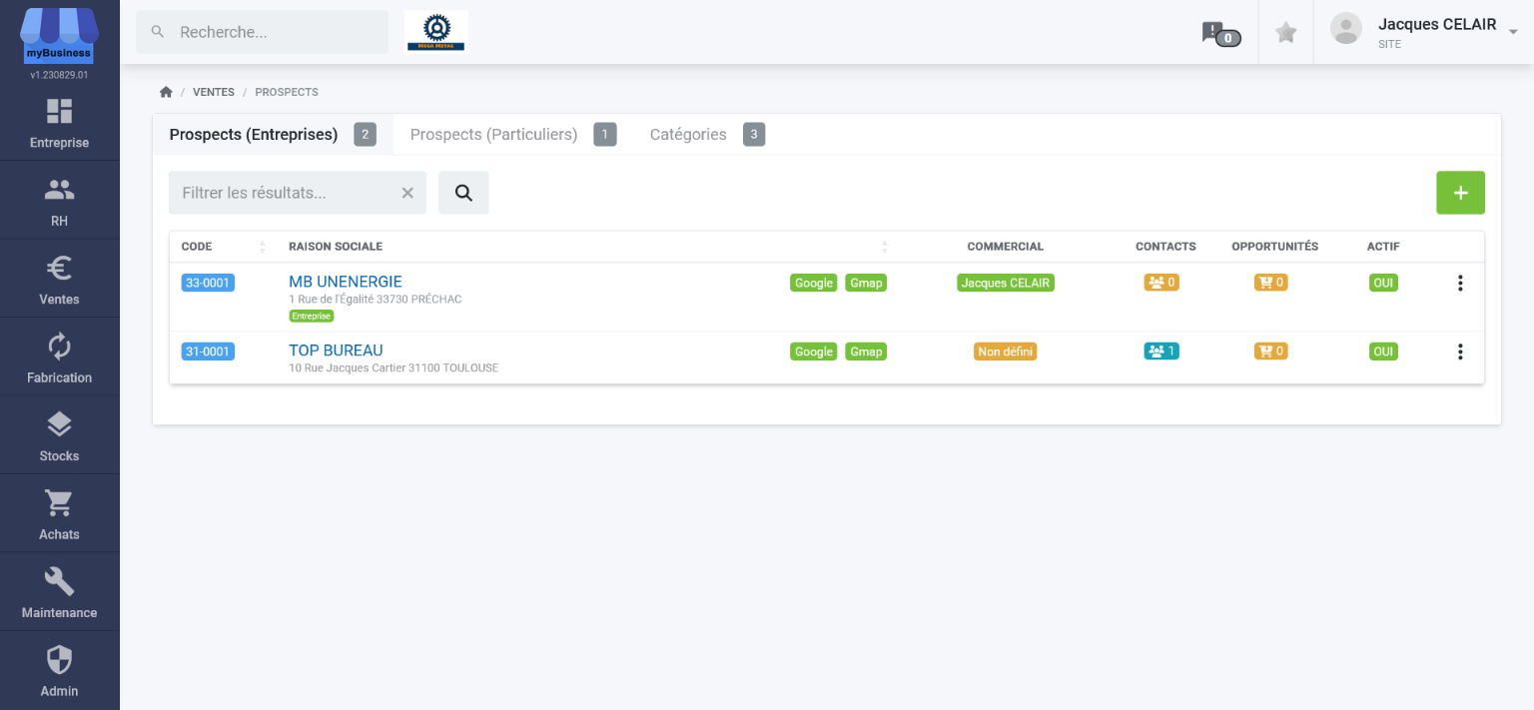This screenshot has width=1534, height=710.
Task: Click the Google button for MB UNENERGIE
Action: [814, 283]
